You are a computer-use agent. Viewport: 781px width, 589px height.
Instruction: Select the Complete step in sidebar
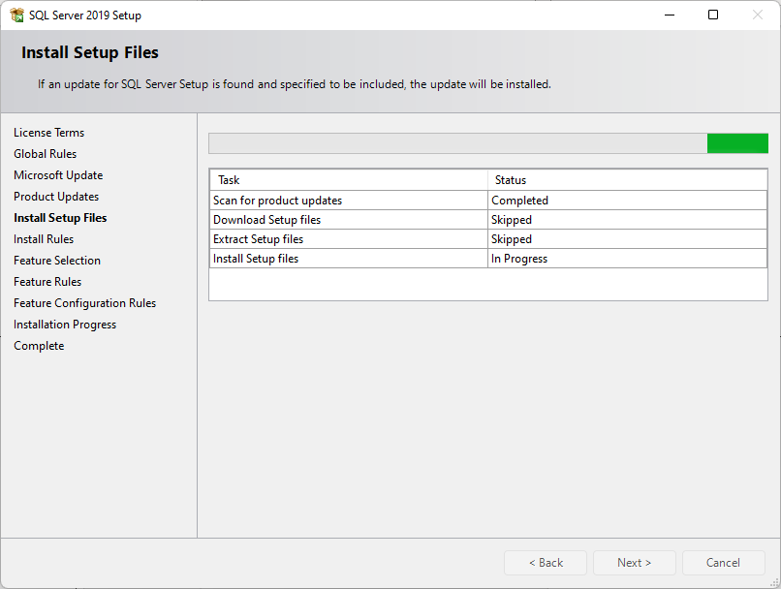[x=39, y=346]
